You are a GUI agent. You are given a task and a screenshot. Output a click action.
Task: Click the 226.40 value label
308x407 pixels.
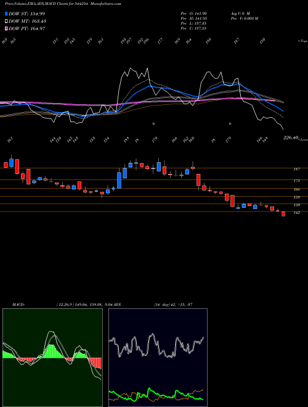(x=291, y=138)
